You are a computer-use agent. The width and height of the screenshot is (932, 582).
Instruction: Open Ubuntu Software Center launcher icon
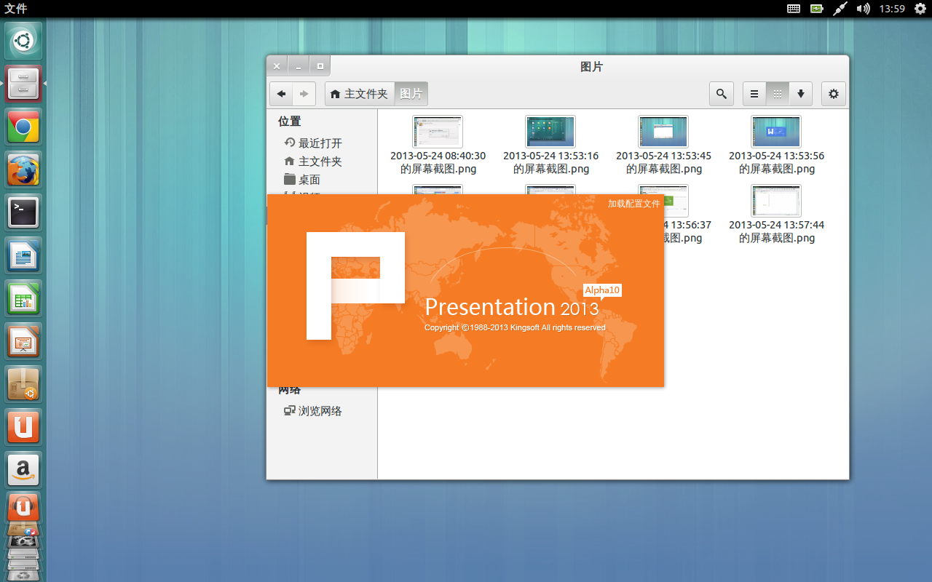[23, 384]
